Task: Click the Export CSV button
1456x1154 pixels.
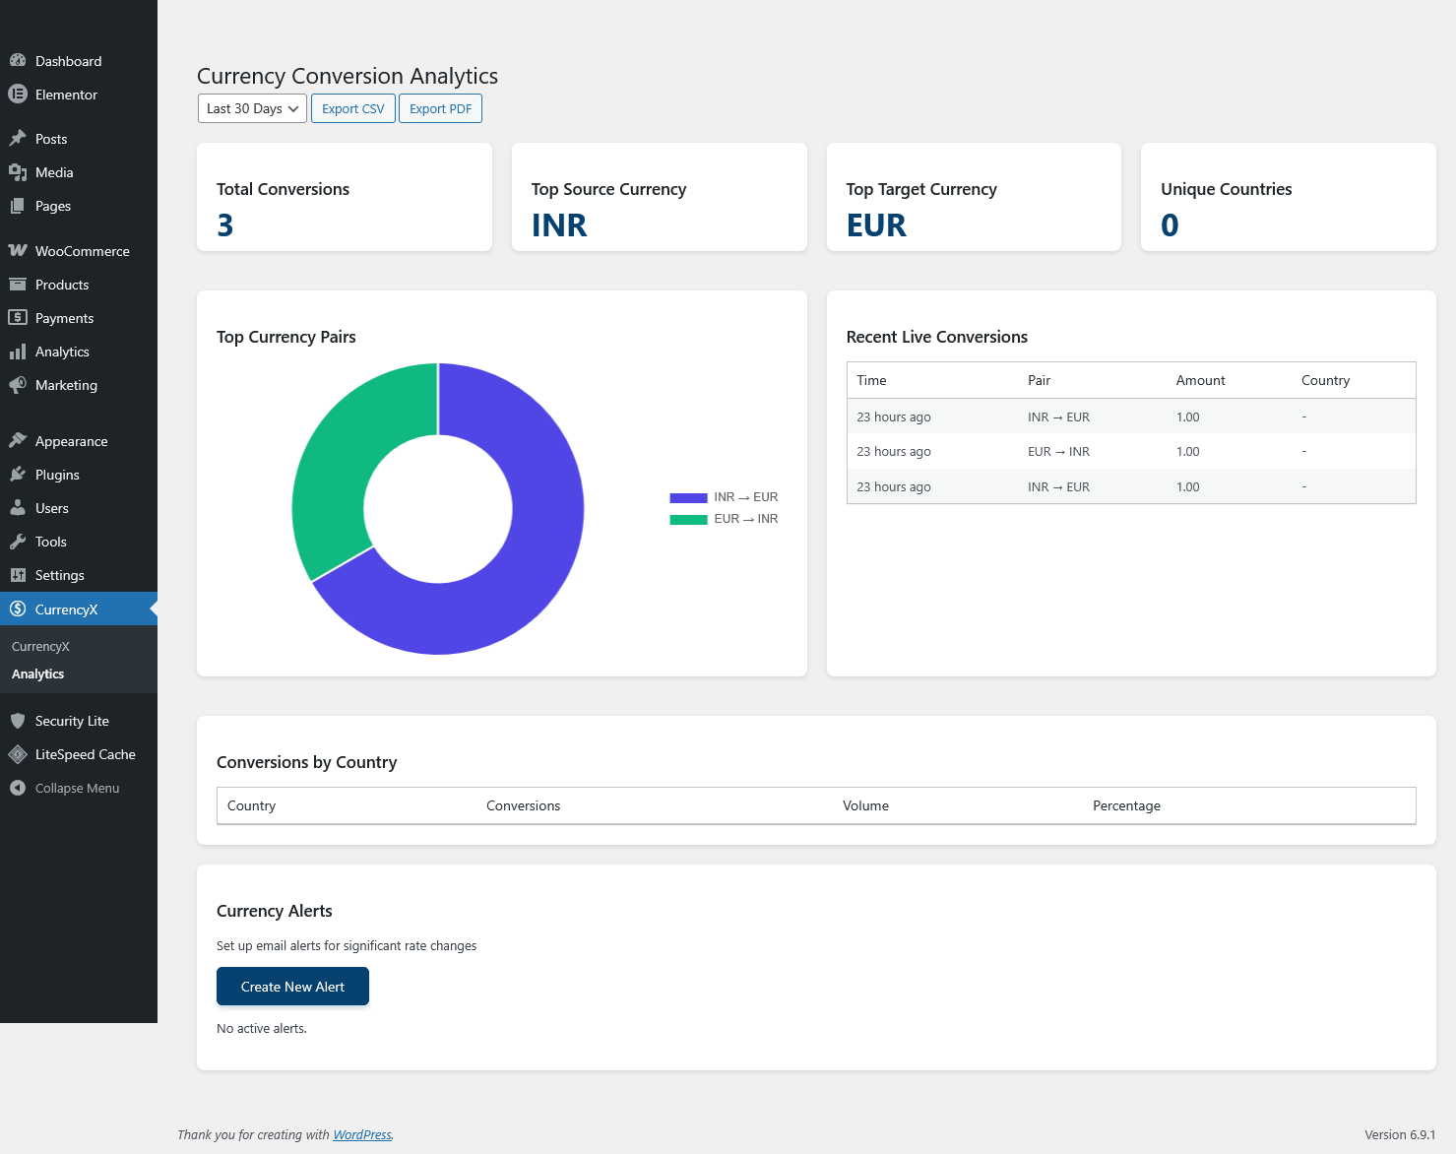Action: pos(352,108)
